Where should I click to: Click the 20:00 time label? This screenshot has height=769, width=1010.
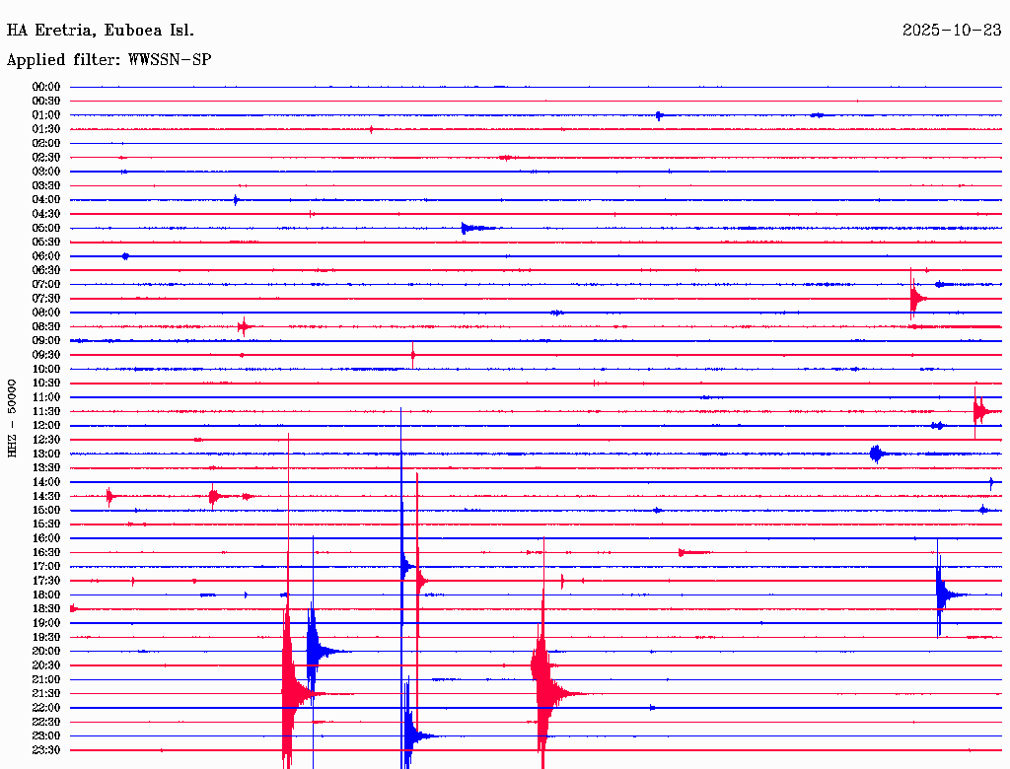point(46,651)
